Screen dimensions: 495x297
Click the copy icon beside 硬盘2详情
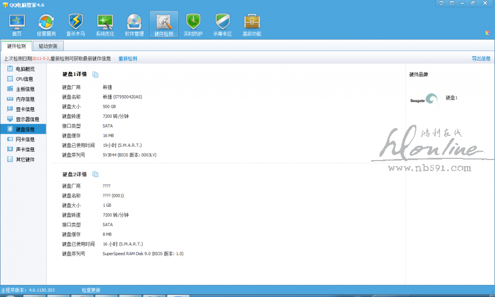(95, 174)
